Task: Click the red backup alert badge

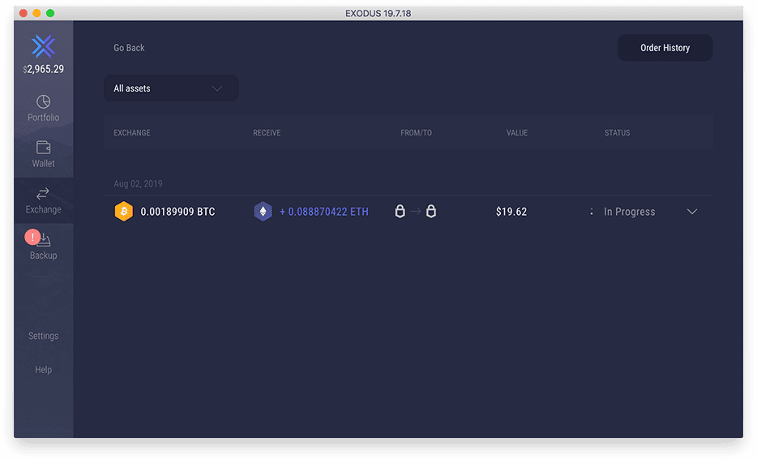Action: 32,237
